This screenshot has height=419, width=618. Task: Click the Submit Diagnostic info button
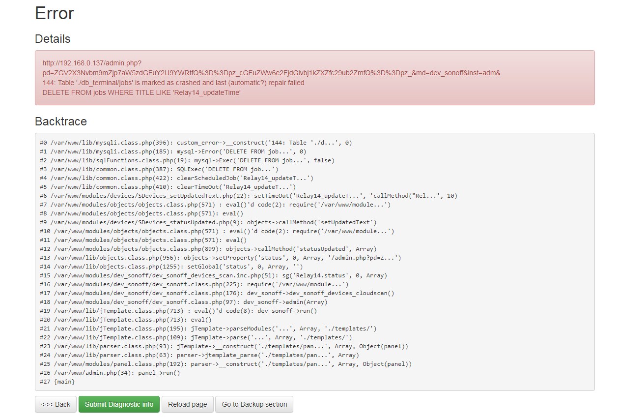(119, 404)
